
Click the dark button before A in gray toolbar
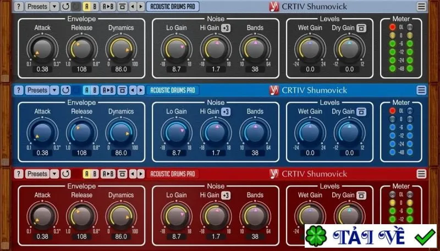tap(76, 7)
